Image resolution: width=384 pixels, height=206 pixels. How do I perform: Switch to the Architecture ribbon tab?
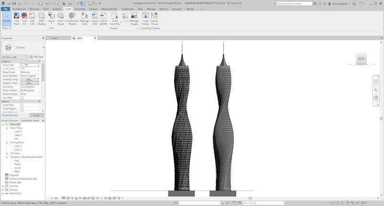[19, 9]
